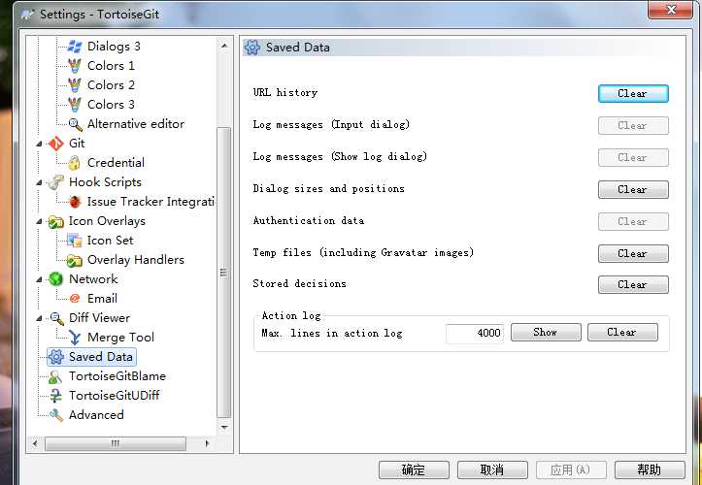702x485 pixels.
Task: Collapse the Diff Viewer tree node
Action: 39,318
